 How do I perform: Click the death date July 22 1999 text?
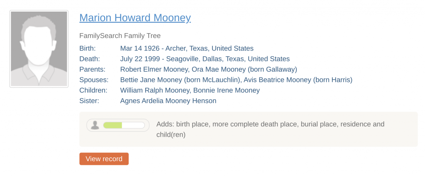[140, 59]
